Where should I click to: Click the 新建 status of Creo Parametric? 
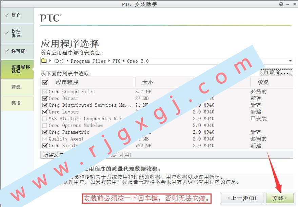point(256,132)
